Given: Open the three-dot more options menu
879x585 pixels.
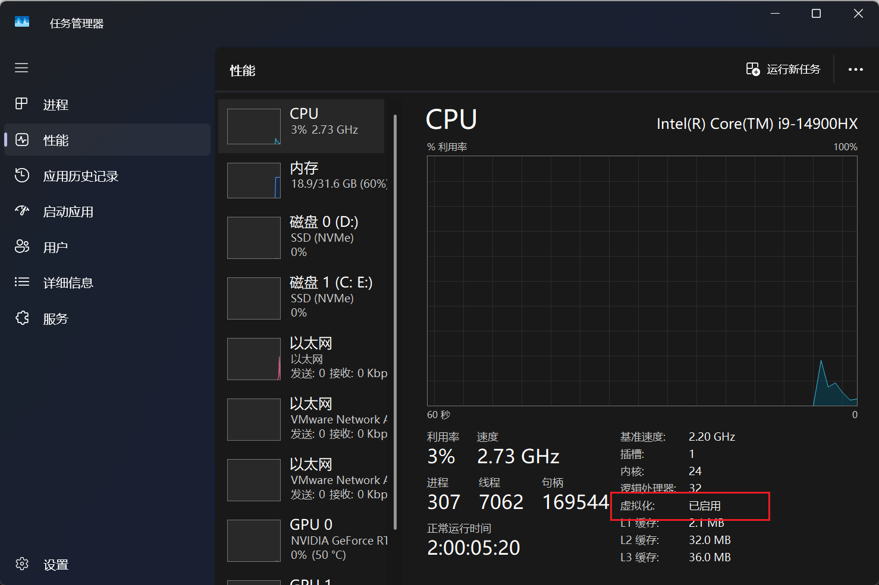Looking at the screenshot, I should [856, 69].
